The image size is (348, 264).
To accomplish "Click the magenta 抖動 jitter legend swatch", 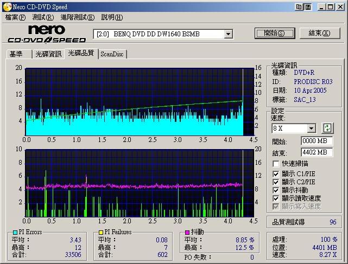I will (x=188, y=232).
